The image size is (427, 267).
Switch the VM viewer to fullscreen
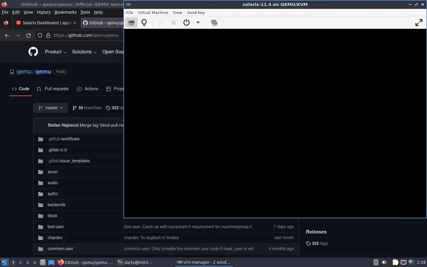pos(419,23)
